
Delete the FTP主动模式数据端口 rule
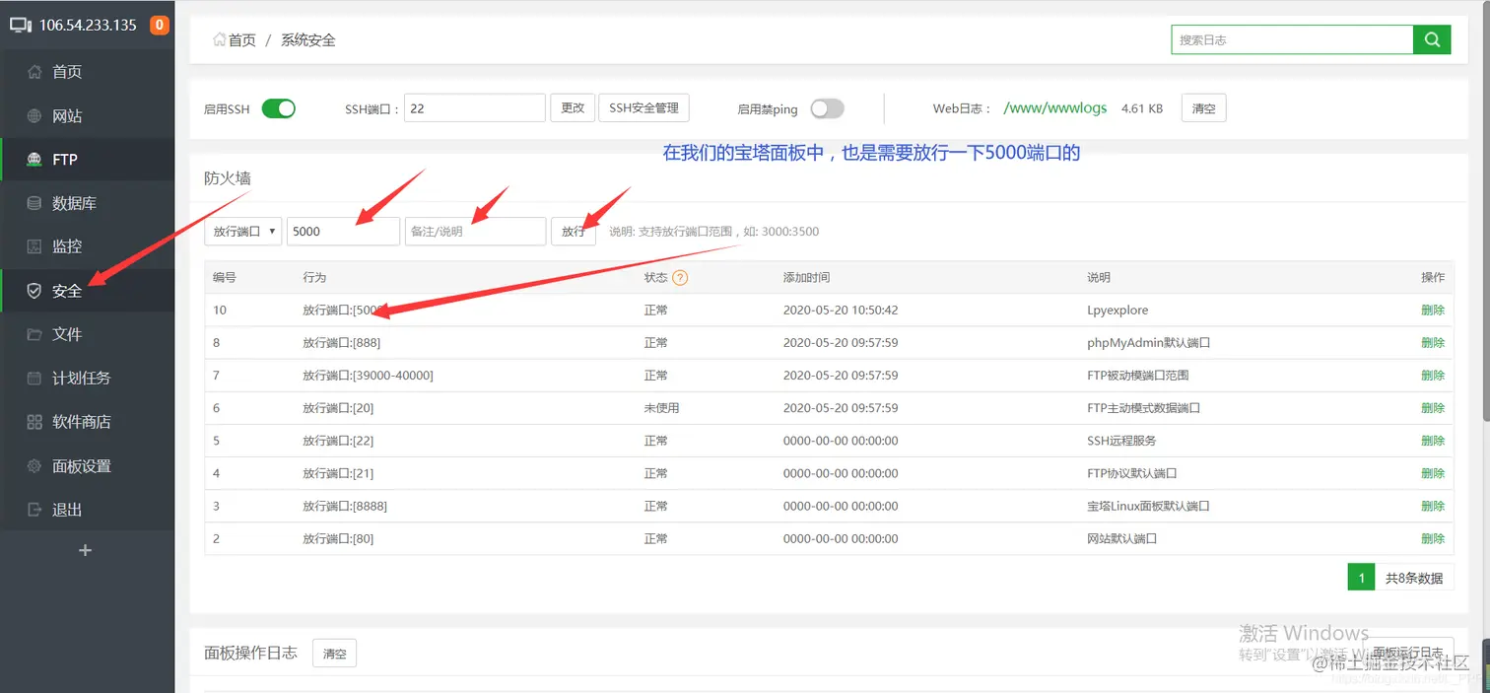point(1433,408)
